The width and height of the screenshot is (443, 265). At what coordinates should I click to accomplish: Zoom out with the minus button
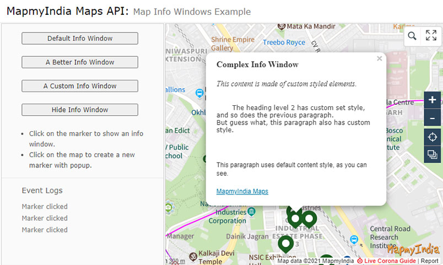tap(433, 118)
